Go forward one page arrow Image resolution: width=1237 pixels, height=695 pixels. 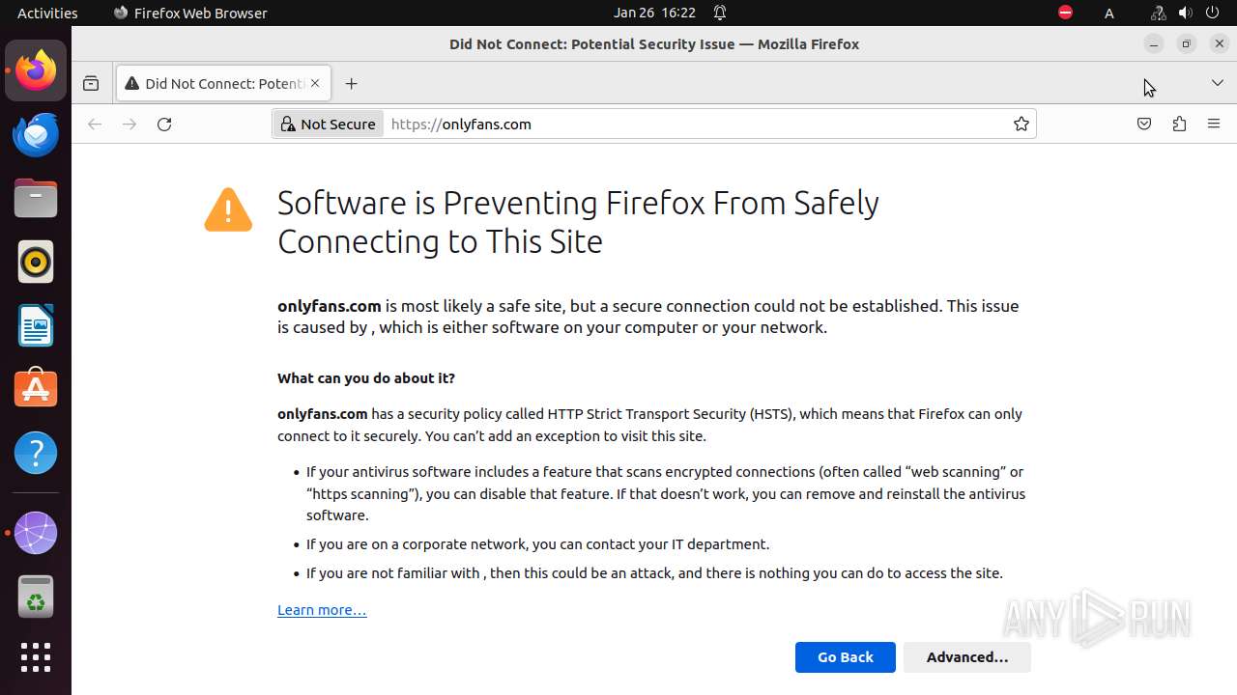point(129,124)
